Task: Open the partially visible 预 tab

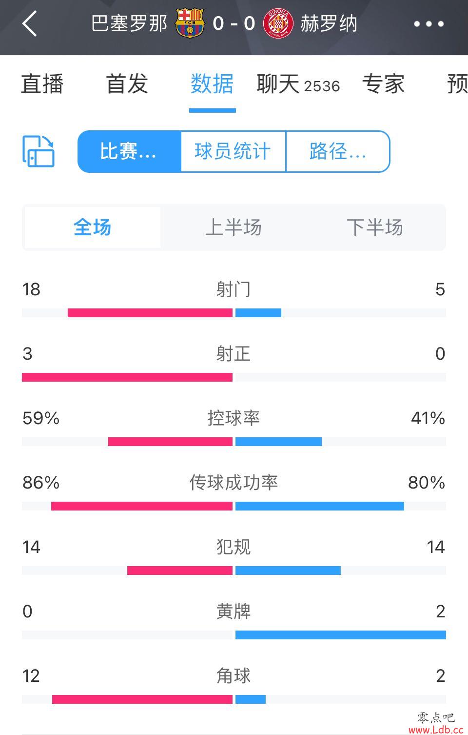Action: [457, 84]
